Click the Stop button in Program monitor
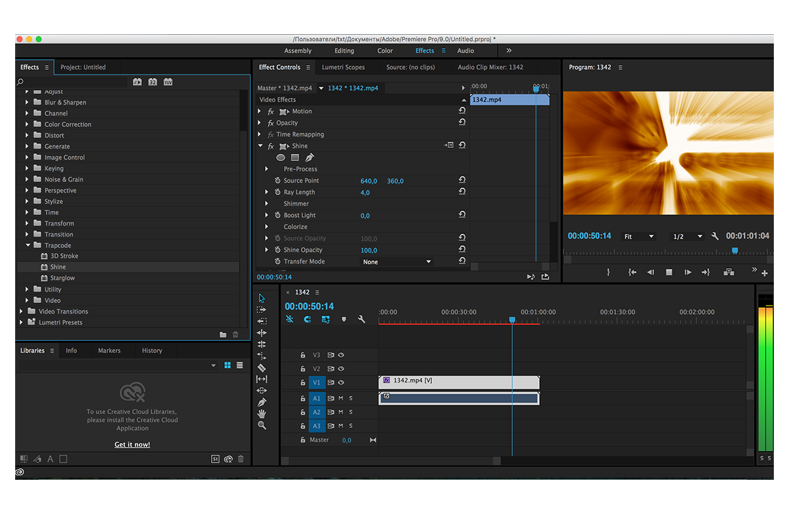 click(669, 272)
